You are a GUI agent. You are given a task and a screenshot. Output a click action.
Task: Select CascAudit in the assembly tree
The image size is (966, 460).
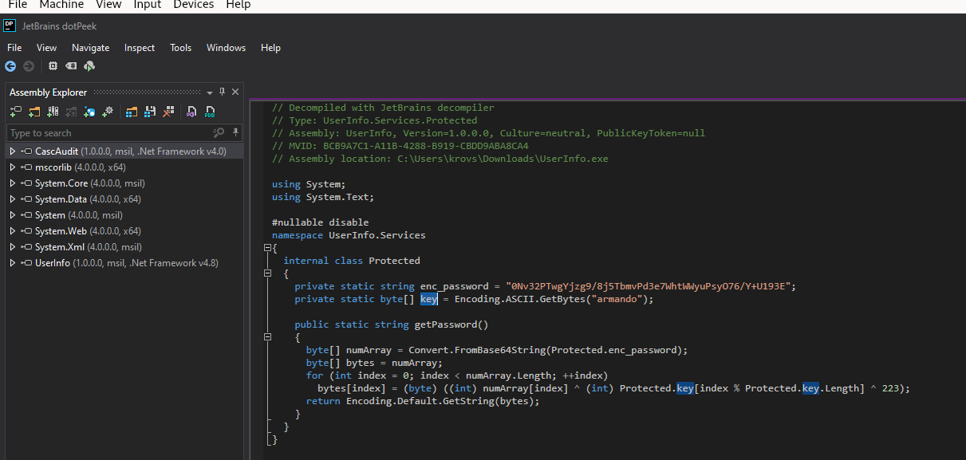point(124,151)
